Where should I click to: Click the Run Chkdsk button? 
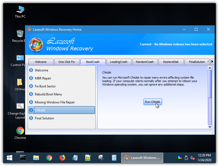153,102
